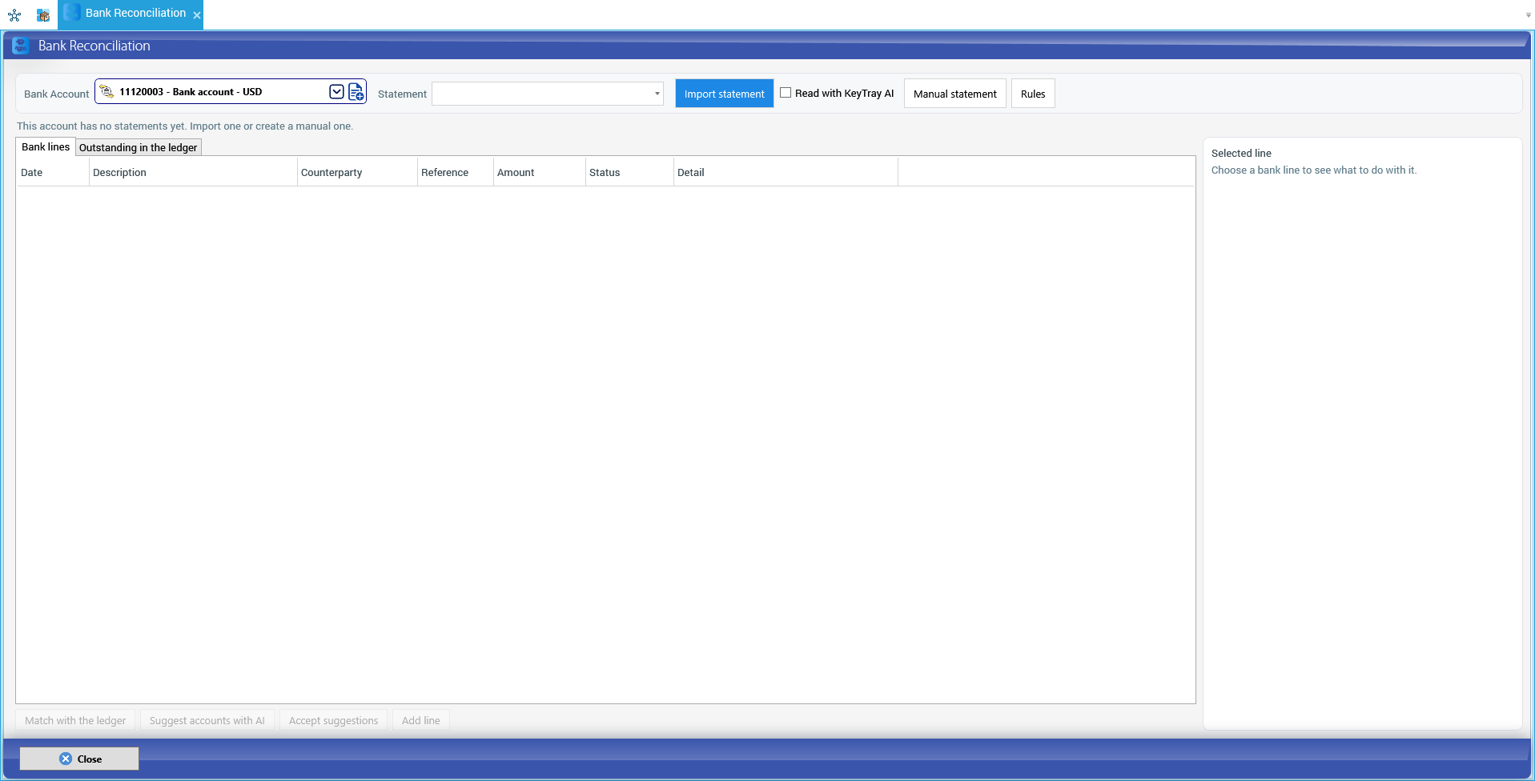Click Match with the ledger button
The image size is (1535, 781).
point(75,720)
